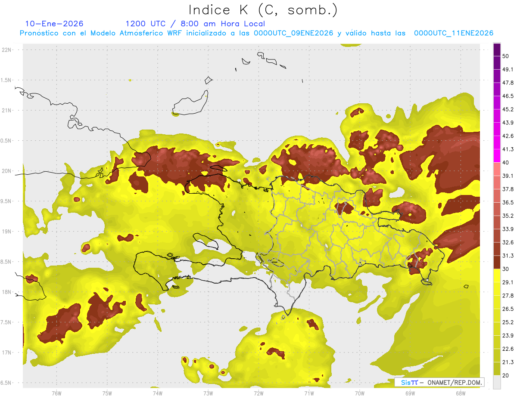The width and height of the screenshot is (517, 399).
Task: Select the colorbar value "40"
Action: click(x=506, y=162)
